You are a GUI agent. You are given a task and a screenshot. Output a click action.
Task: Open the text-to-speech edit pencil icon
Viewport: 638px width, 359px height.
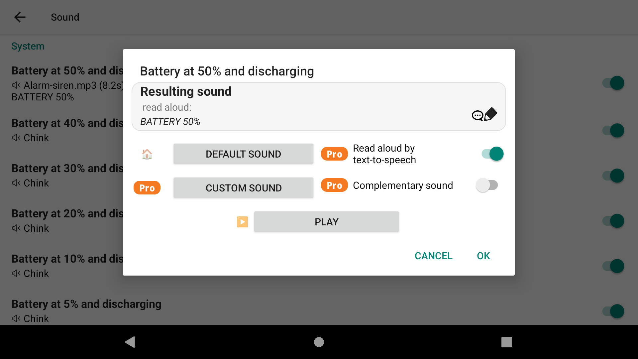pyautogui.click(x=484, y=115)
